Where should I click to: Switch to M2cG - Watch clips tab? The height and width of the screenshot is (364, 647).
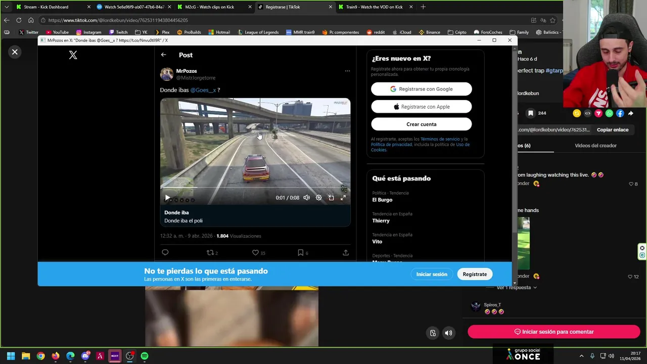click(214, 7)
